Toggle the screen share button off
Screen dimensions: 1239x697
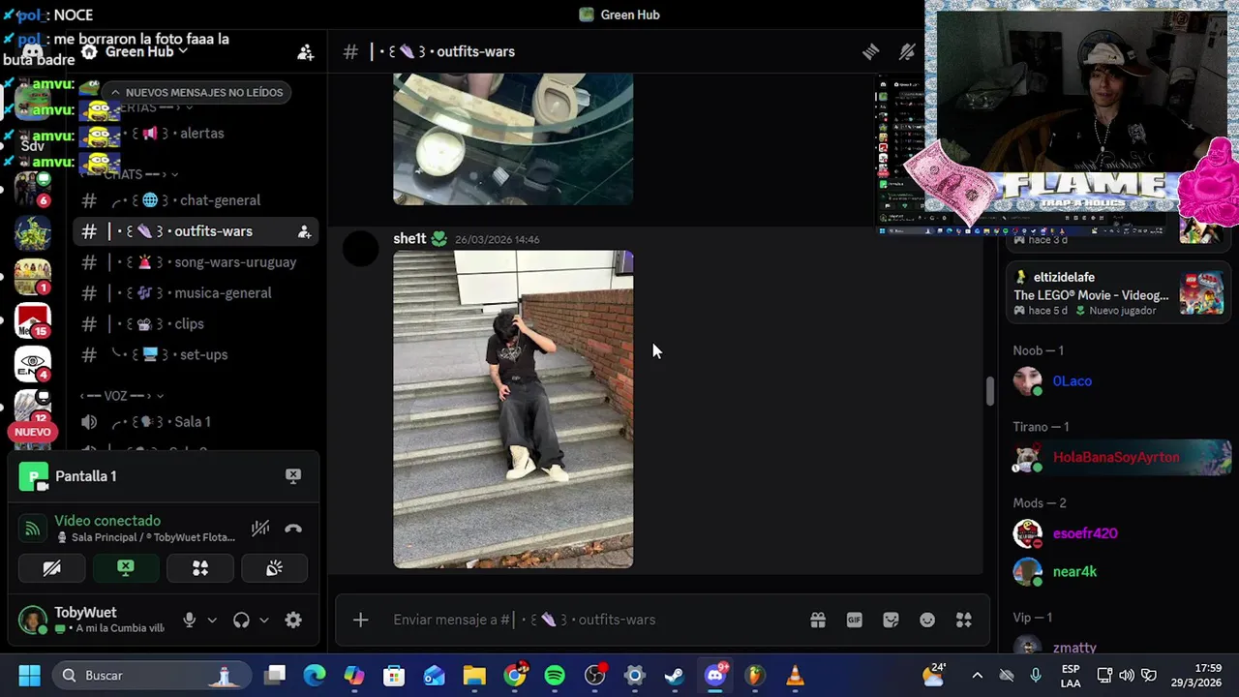click(x=126, y=568)
